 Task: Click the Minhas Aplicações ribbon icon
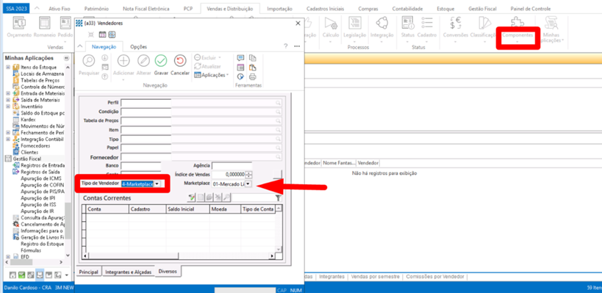tap(552, 23)
